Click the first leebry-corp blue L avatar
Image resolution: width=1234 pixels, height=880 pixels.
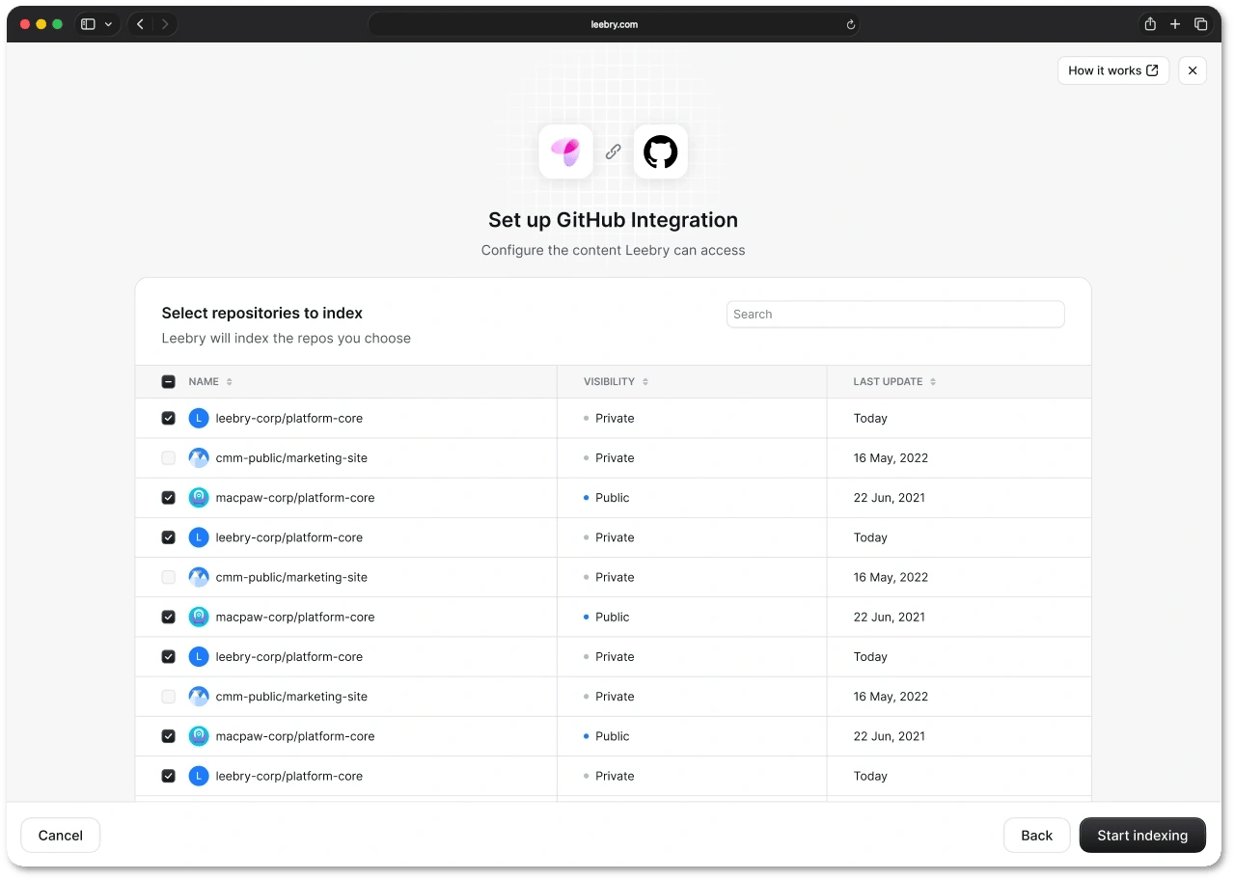[x=199, y=419]
